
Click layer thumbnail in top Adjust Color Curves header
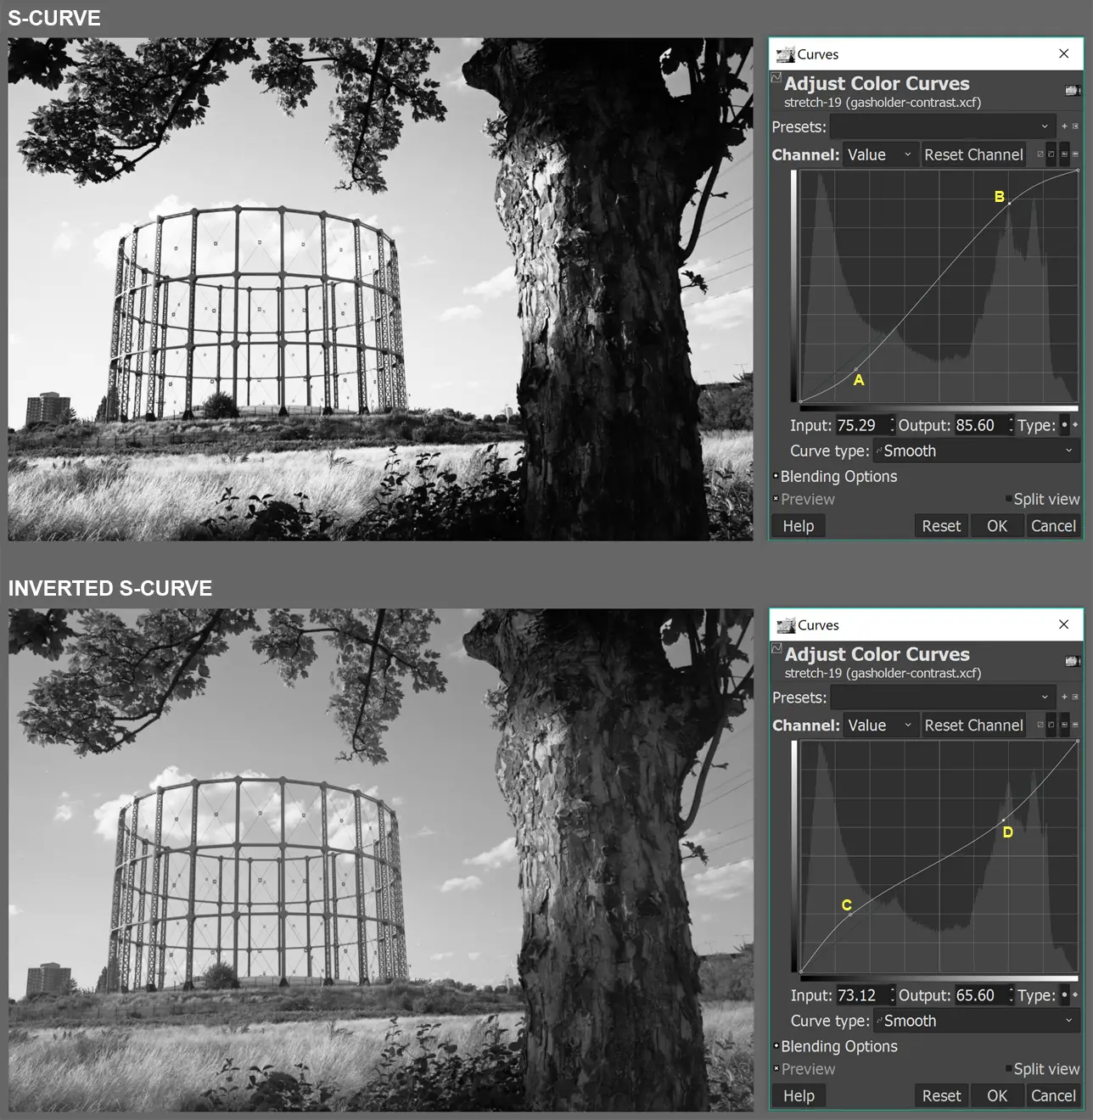pyautogui.click(x=1073, y=90)
